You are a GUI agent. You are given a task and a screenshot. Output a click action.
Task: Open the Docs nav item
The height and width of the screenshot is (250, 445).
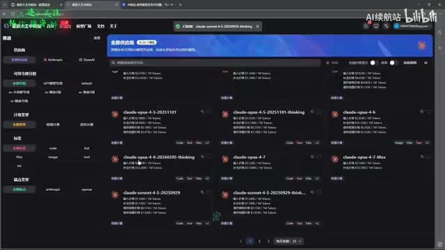(x=100, y=26)
